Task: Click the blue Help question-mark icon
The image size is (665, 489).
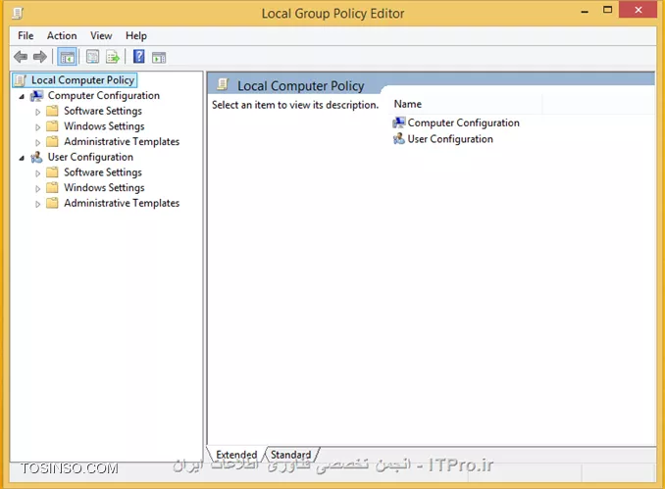Action: (138, 57)
